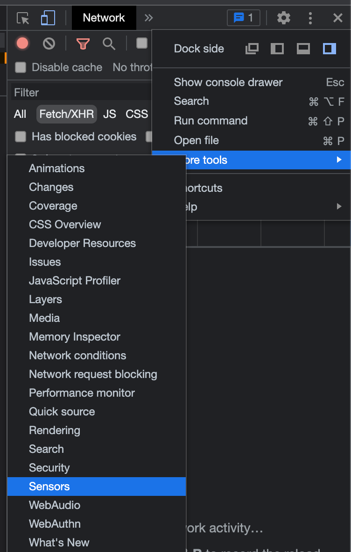Expand the Help submenu arrow
The image size is (351, 552).
pyautogui.click(x=339, y=206)
